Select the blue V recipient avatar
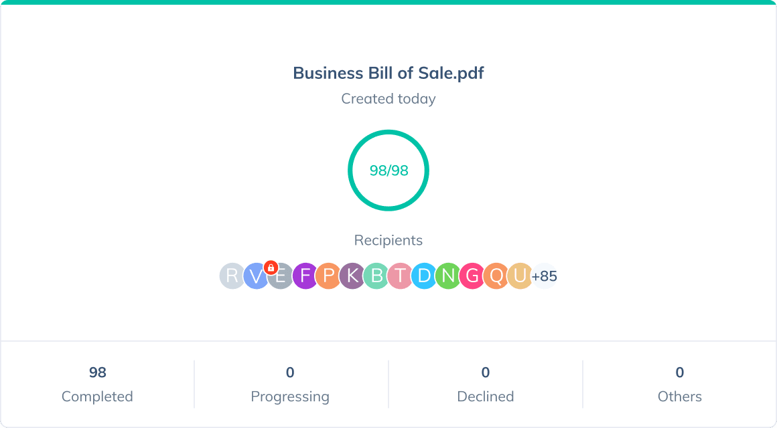 click(x=255, y=276)
